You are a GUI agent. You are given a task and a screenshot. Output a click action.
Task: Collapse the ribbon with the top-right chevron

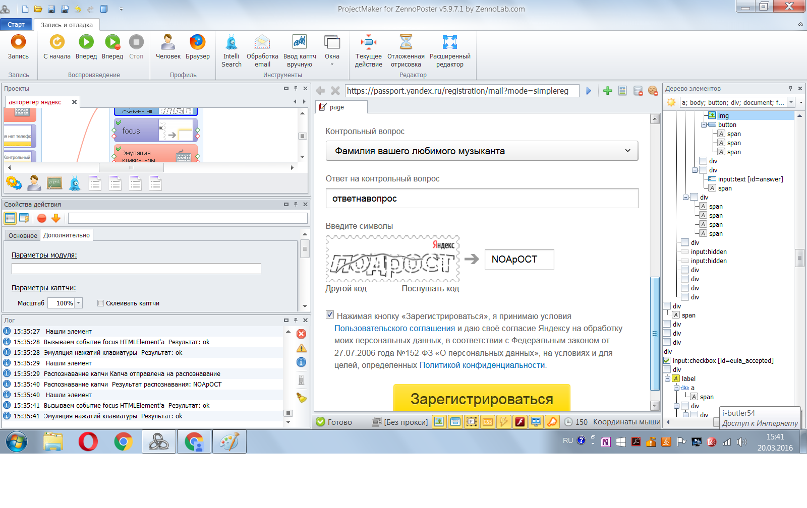tap(800, 24)
